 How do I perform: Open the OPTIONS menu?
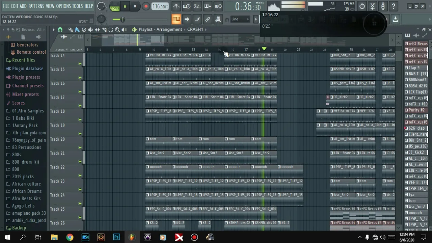point(63,6)
